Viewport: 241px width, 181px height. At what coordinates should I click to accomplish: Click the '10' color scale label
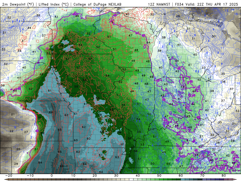[73, 176]
